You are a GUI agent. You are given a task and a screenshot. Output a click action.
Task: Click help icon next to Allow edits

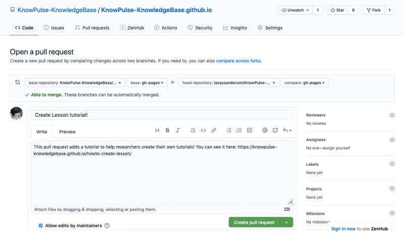[107, 225]
